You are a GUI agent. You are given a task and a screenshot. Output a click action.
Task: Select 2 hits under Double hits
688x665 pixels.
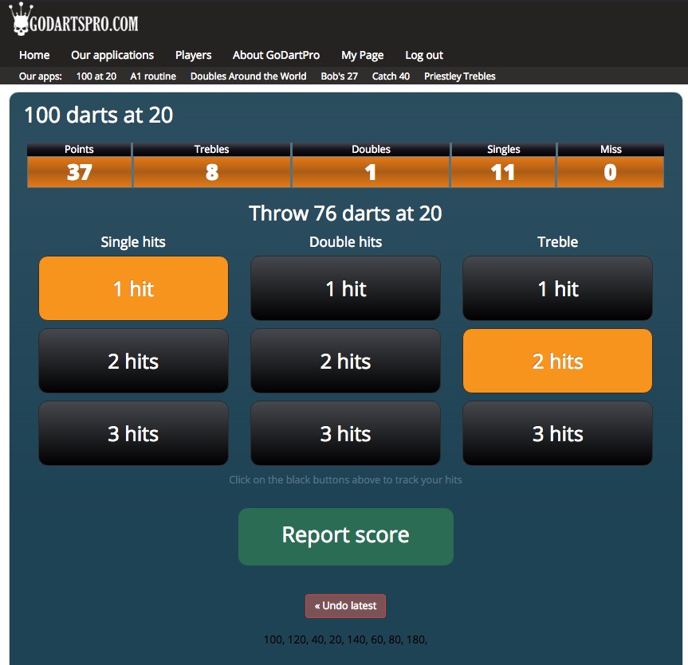[x=345, y=362]
